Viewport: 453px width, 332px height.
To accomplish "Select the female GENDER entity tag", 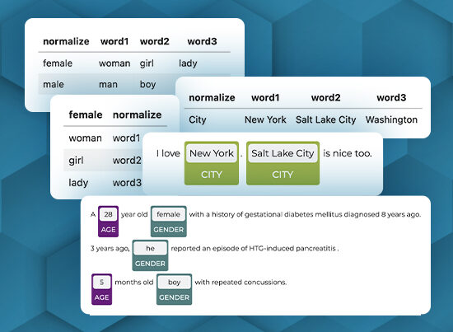I will 169,222.
